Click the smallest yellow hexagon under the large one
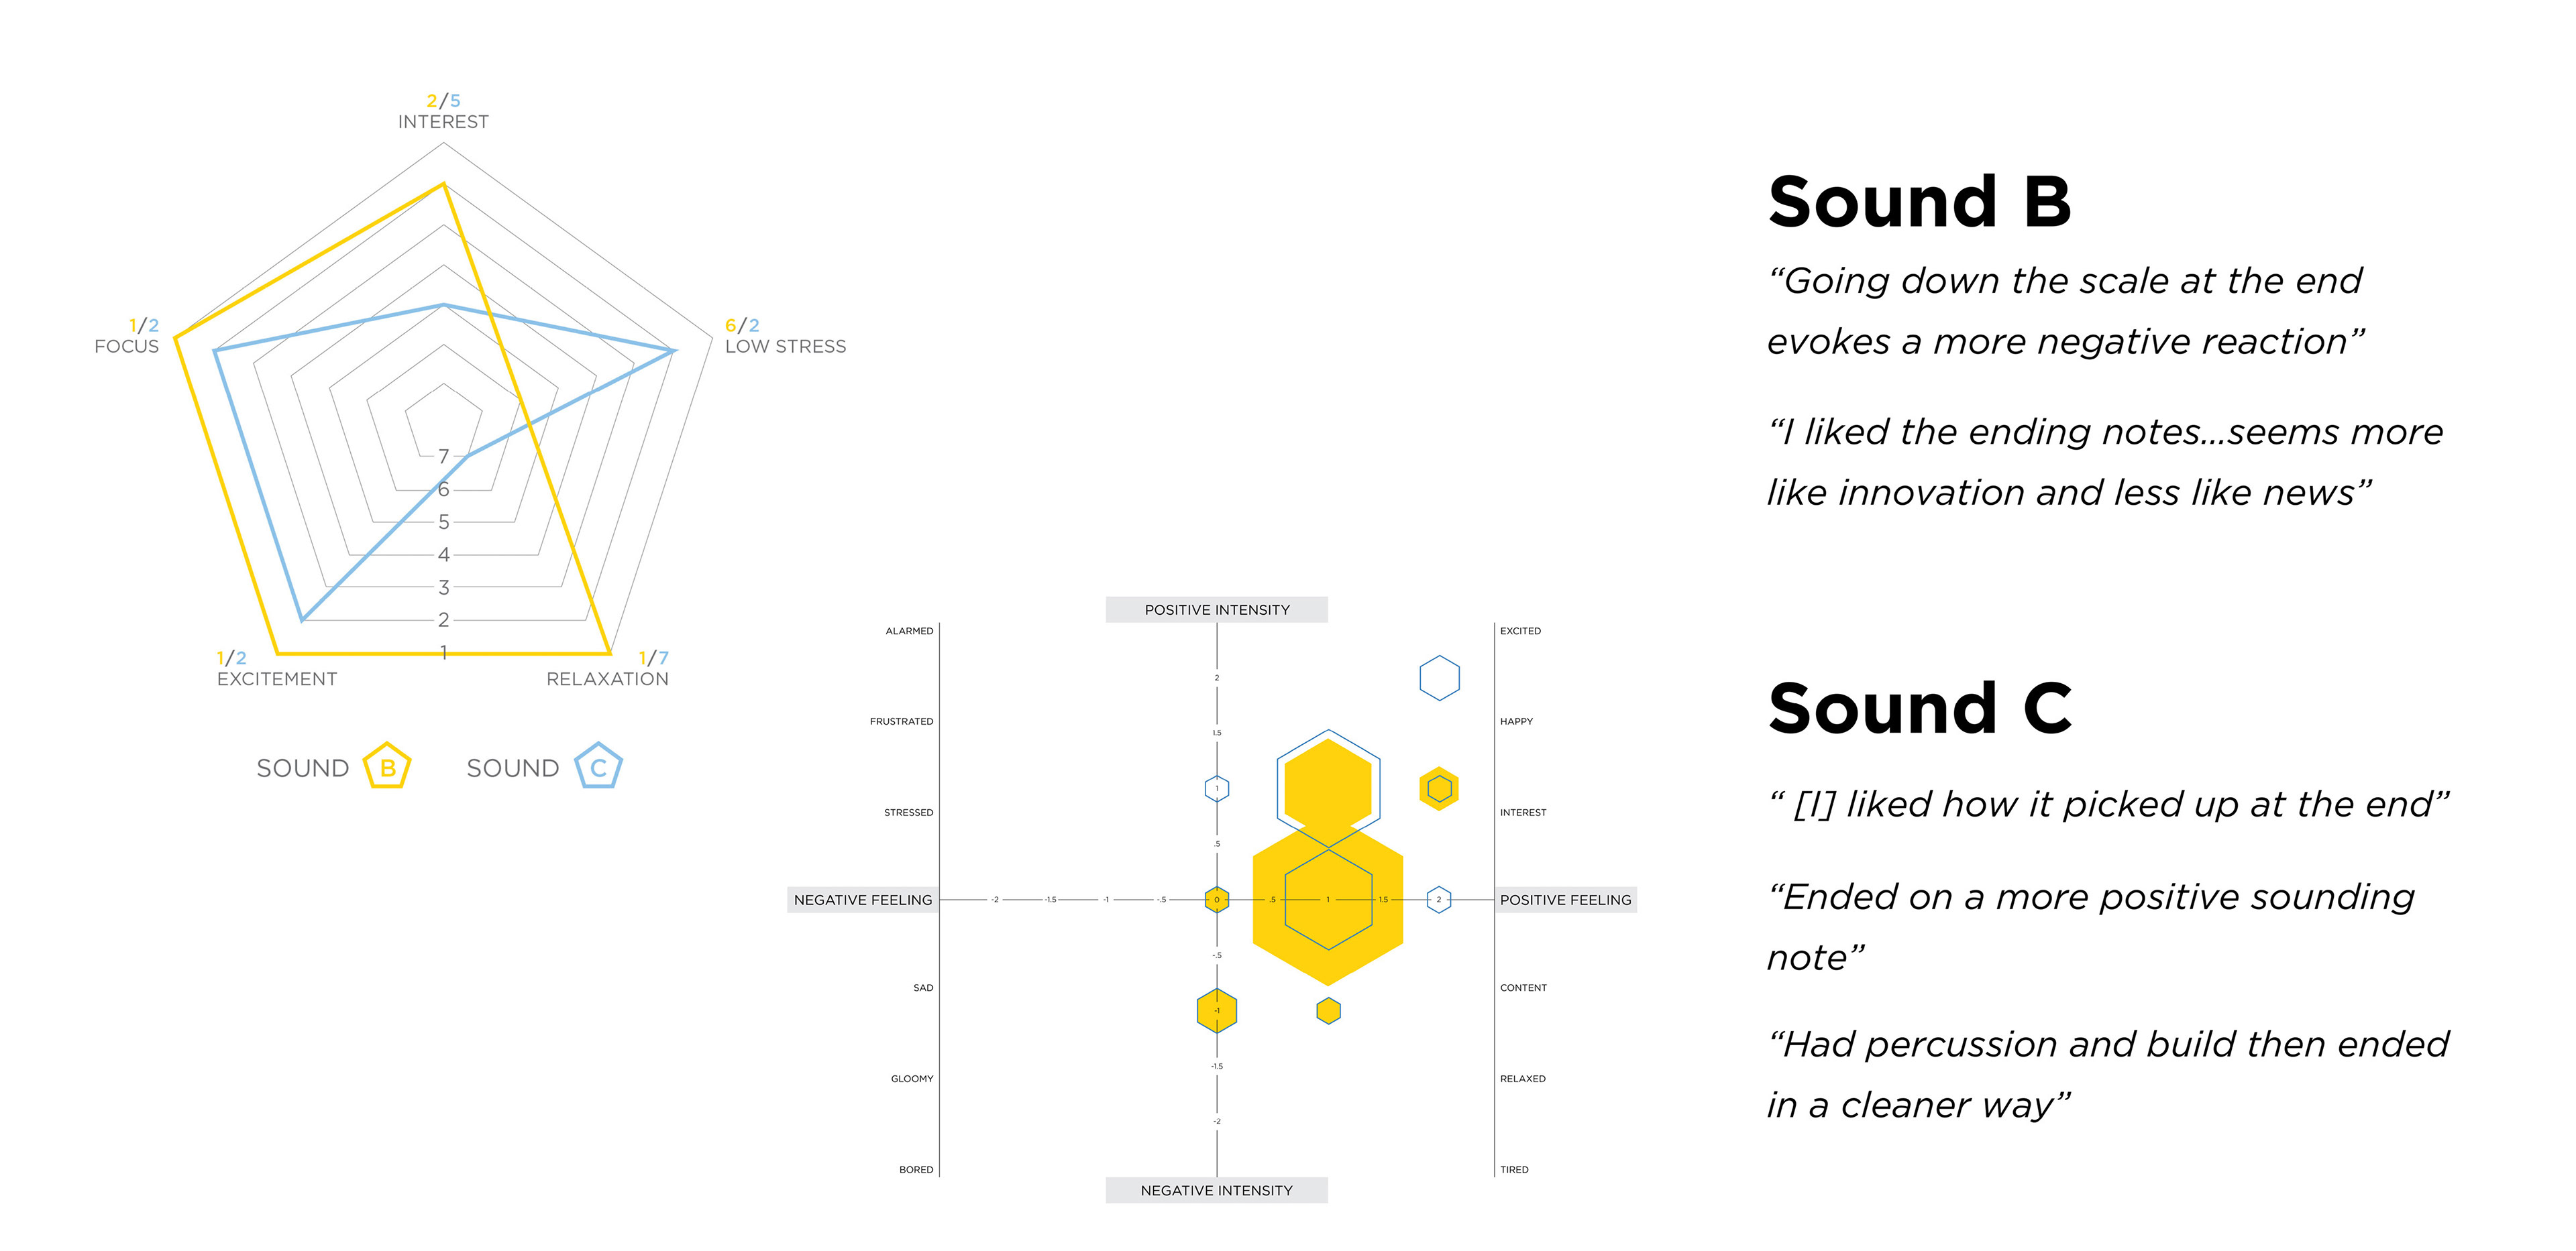The height and width of the screenshot is (1251, 2576). [x=1328, y=1011]
